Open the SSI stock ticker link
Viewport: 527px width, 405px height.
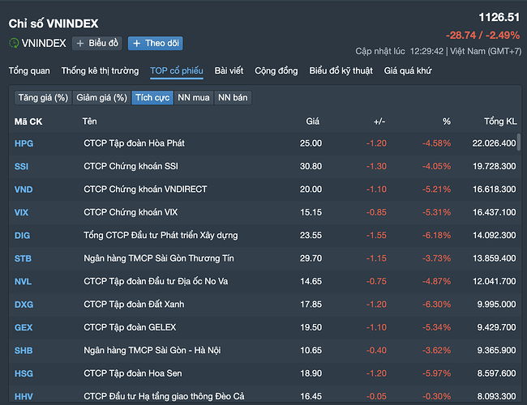click(22, 166)
